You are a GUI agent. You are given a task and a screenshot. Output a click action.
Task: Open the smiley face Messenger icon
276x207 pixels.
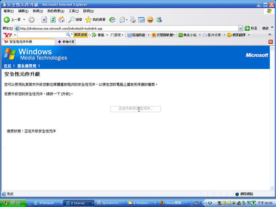[x=150, y=20]
